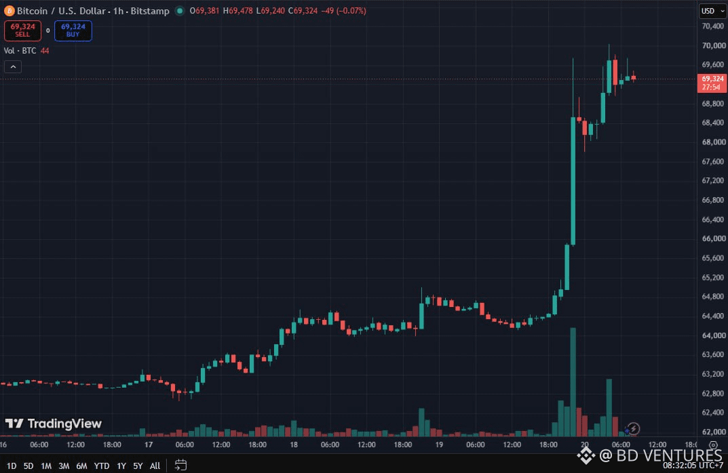Click the TradingView logo

(54, 424)
